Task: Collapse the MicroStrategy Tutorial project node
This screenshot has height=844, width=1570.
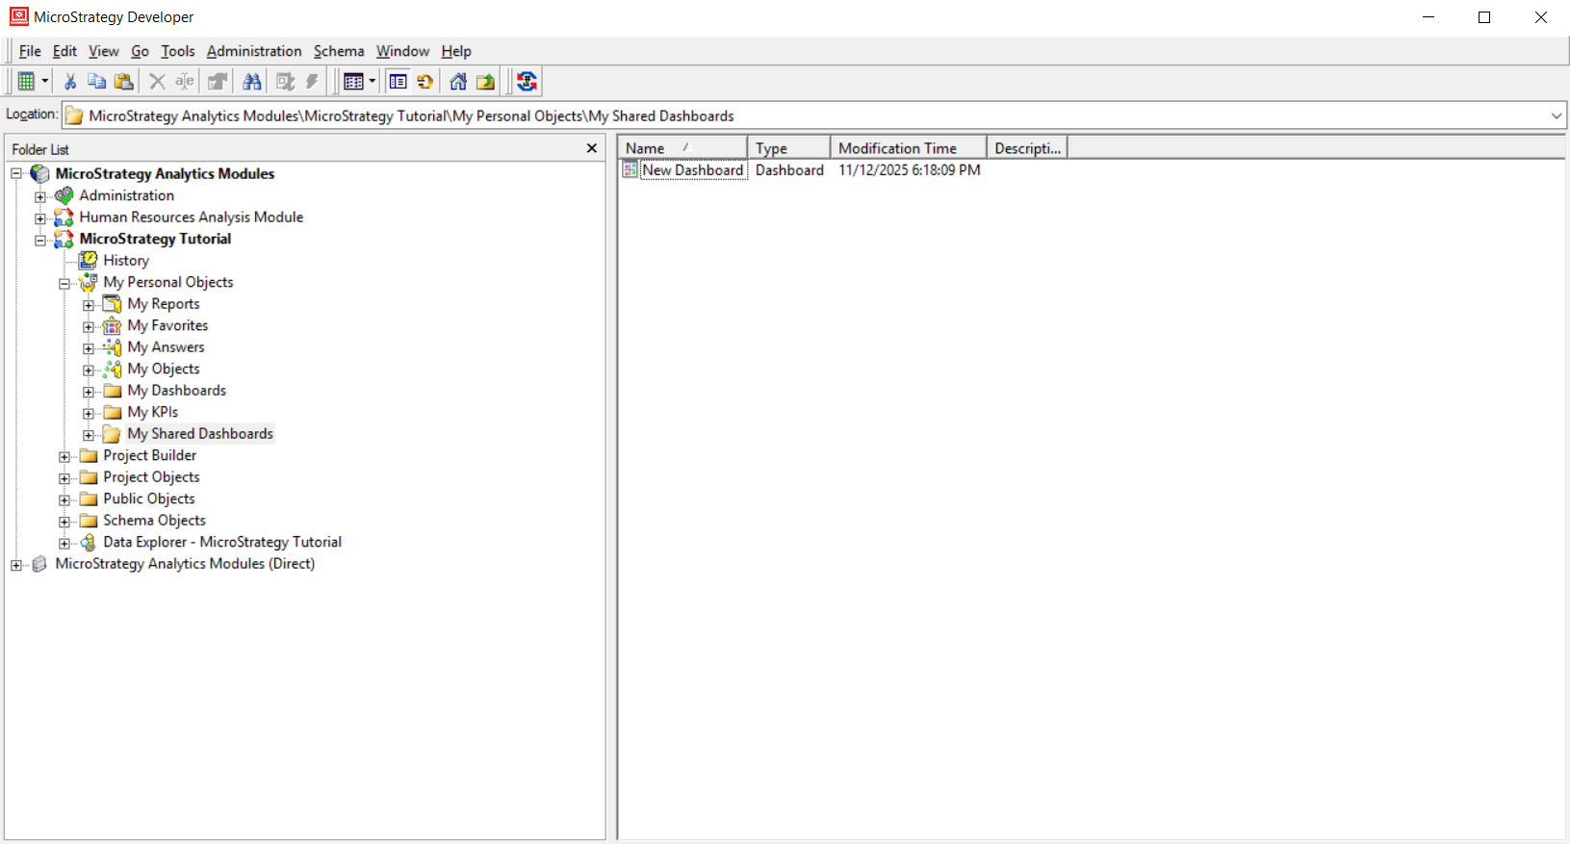Action: click(40, 240)
